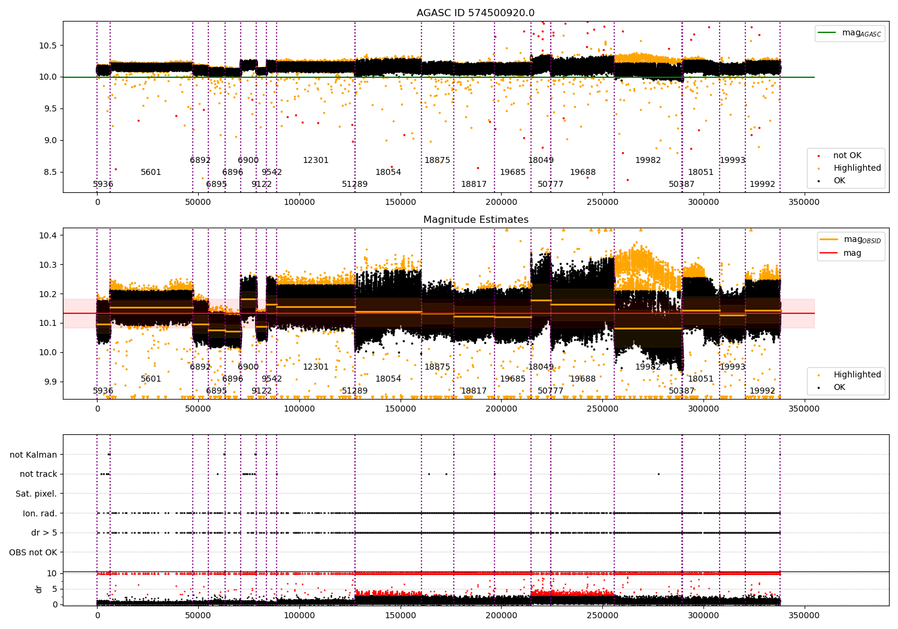
Task: Click OBSID label 50777 in the top plot
Action: [551, 185]
